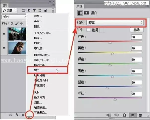150x120 pixels.
Task: Select the street photo layer thumbnail
Action: [17, 34]
